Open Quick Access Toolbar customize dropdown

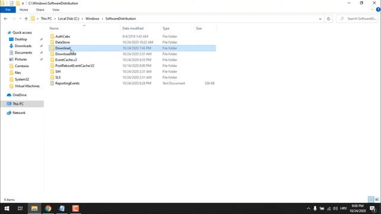point(23,4)
